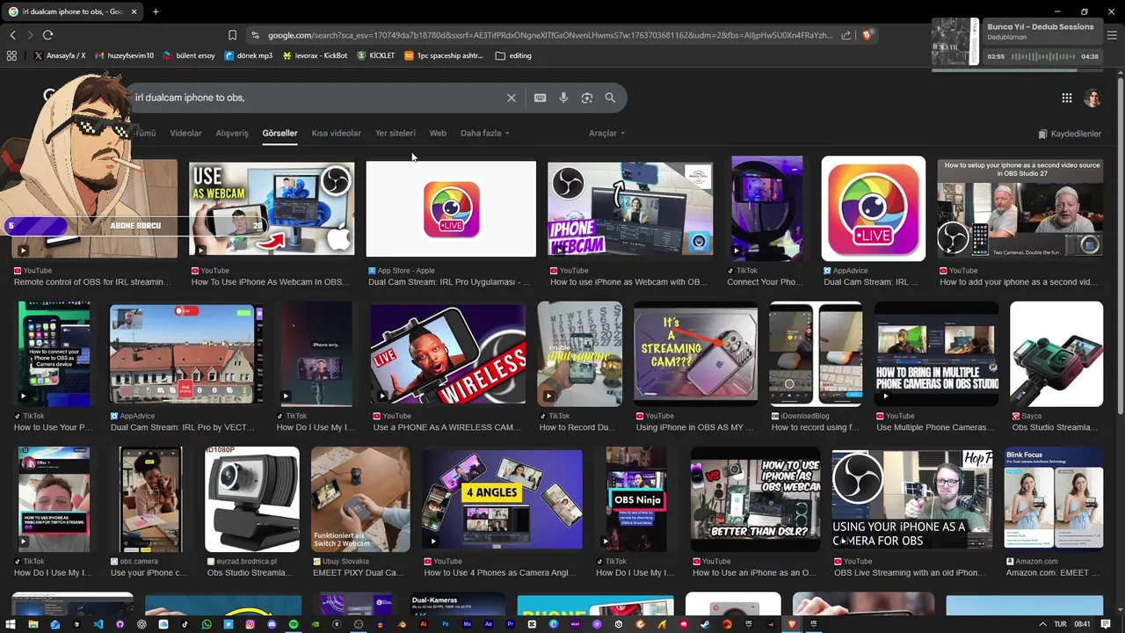
Task: Launch Visual Studio Code from taskbar
Action: tap(98, 624)
